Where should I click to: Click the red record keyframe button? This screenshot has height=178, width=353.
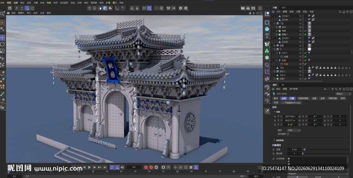146,167
